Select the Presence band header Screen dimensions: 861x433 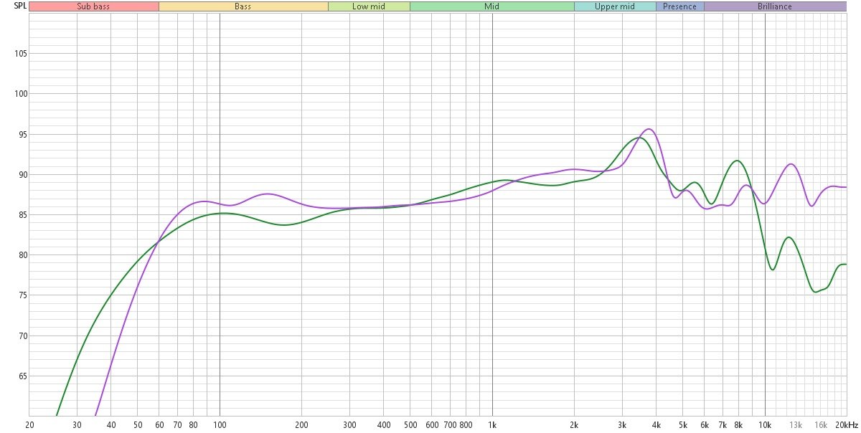coord(679,6)
